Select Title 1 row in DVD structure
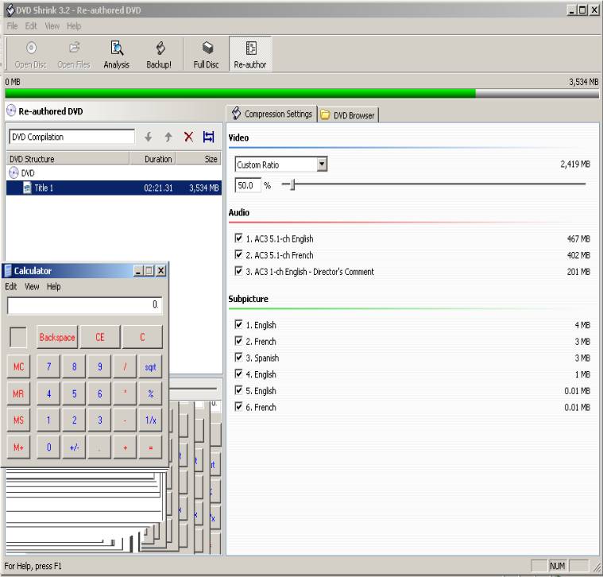The width and height of the screenshot is (603, 577). (114, 188)
